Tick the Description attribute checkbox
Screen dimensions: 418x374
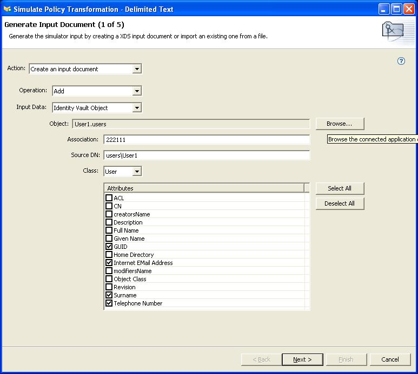109,222
